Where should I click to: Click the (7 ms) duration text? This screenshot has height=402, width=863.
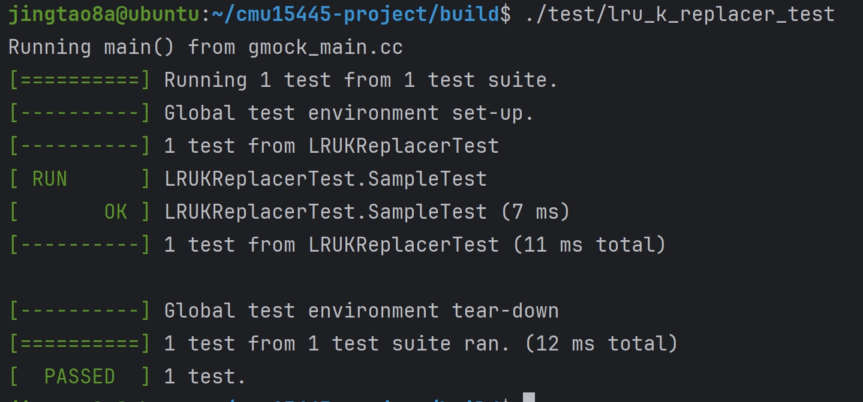[536, 211]
